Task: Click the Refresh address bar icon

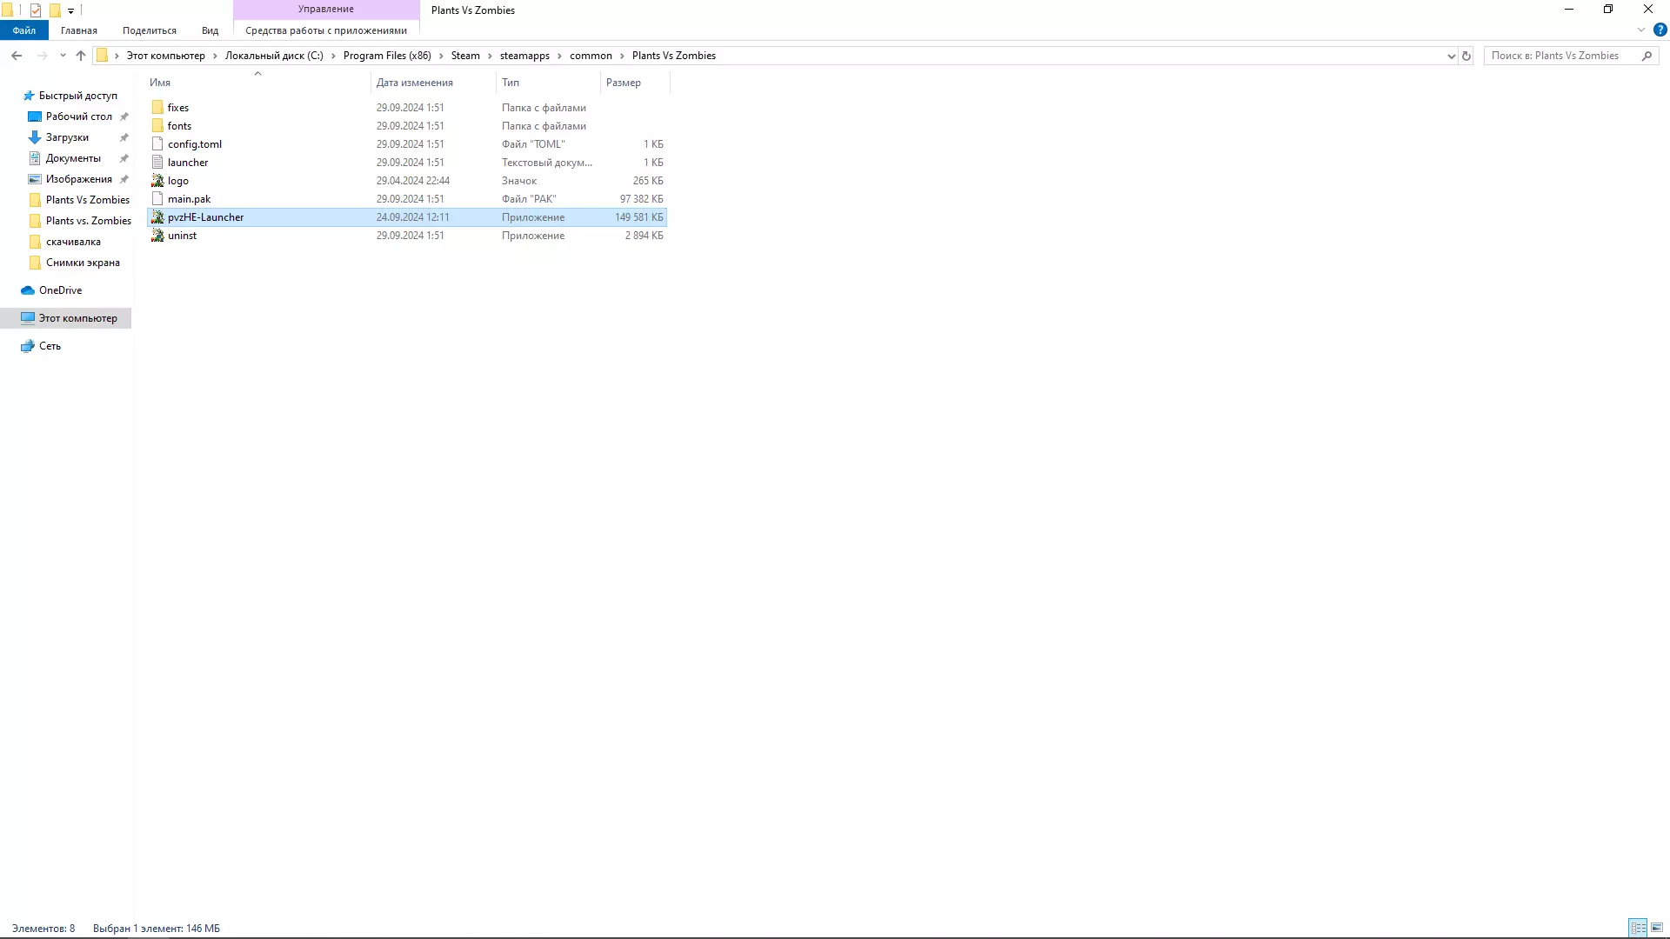Action: click(x=1466, y=56)
